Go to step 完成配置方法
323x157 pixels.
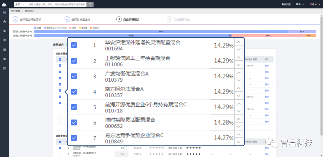[182, 20]
